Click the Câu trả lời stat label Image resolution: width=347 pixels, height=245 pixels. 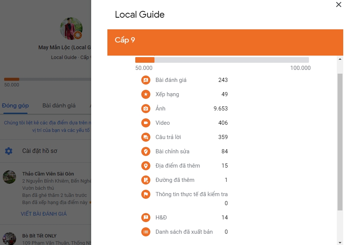pyautogui.click(x=168, y=137)
